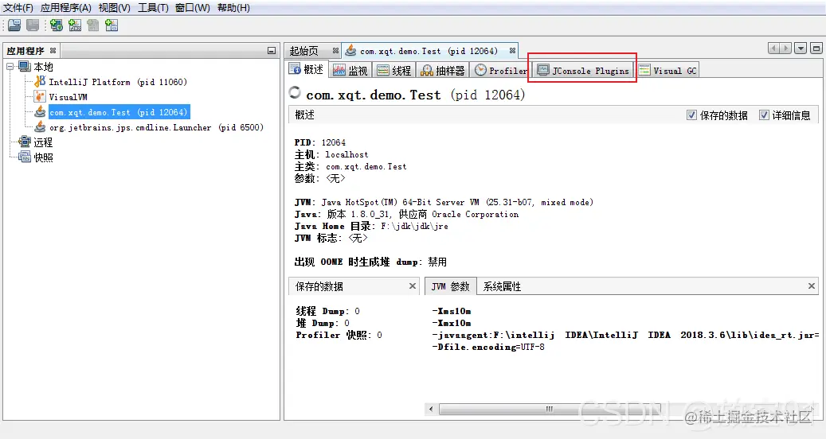Open the 抽样器 sampler tab
The width and height of the screenshot is (826, 439).
443,70
